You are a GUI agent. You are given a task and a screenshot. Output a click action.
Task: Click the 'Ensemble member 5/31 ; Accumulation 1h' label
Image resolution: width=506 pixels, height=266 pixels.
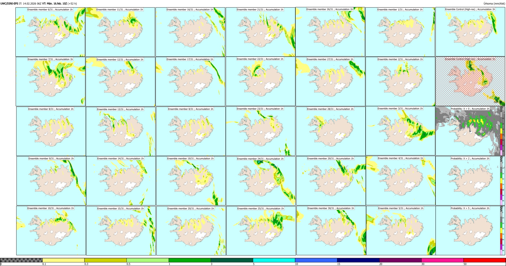401,208
